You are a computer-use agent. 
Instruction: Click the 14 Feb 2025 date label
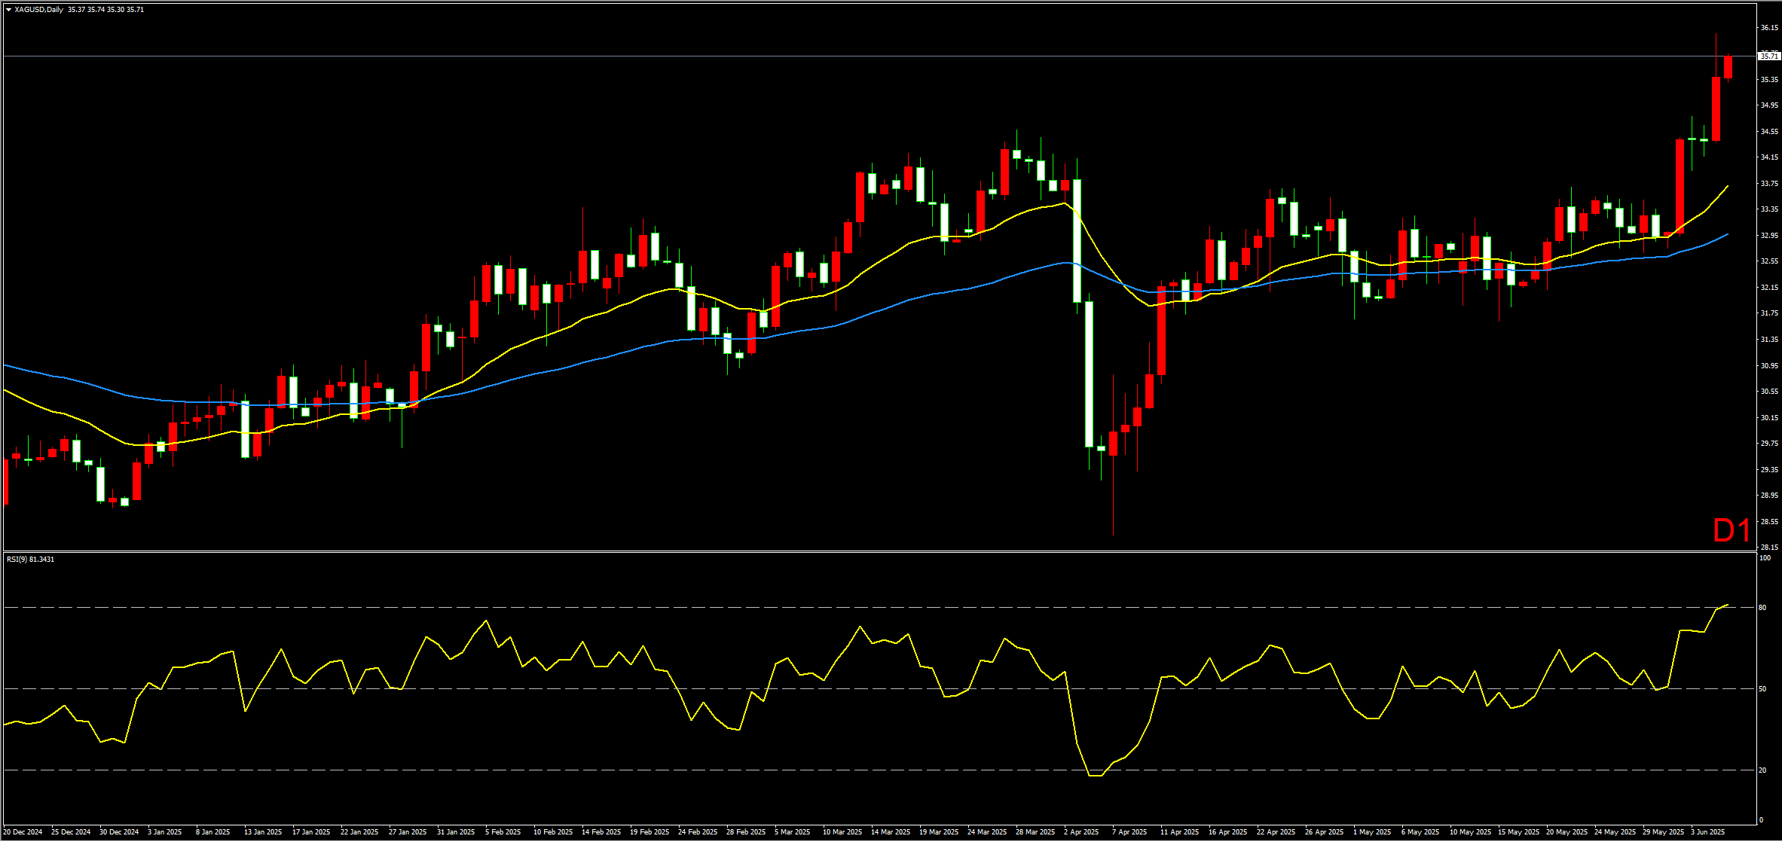point(601,832)
